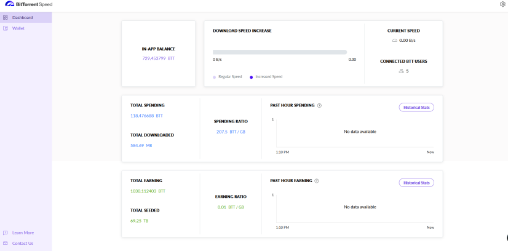
Task: Click Past Hour Earning help icon
Action: click(x=317, y=181)
